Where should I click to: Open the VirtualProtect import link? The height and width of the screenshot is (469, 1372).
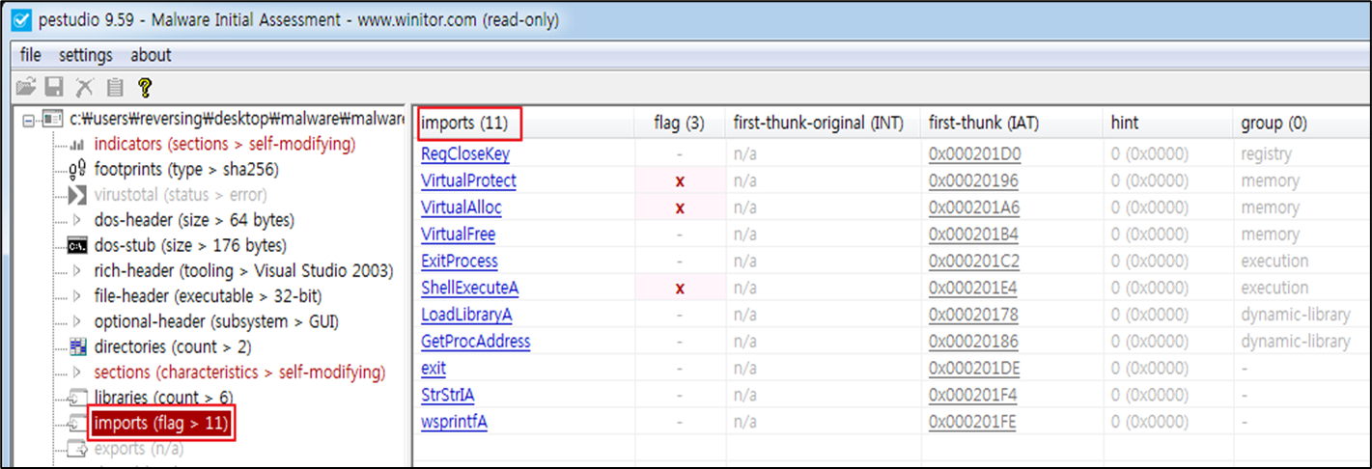point(468,180)
